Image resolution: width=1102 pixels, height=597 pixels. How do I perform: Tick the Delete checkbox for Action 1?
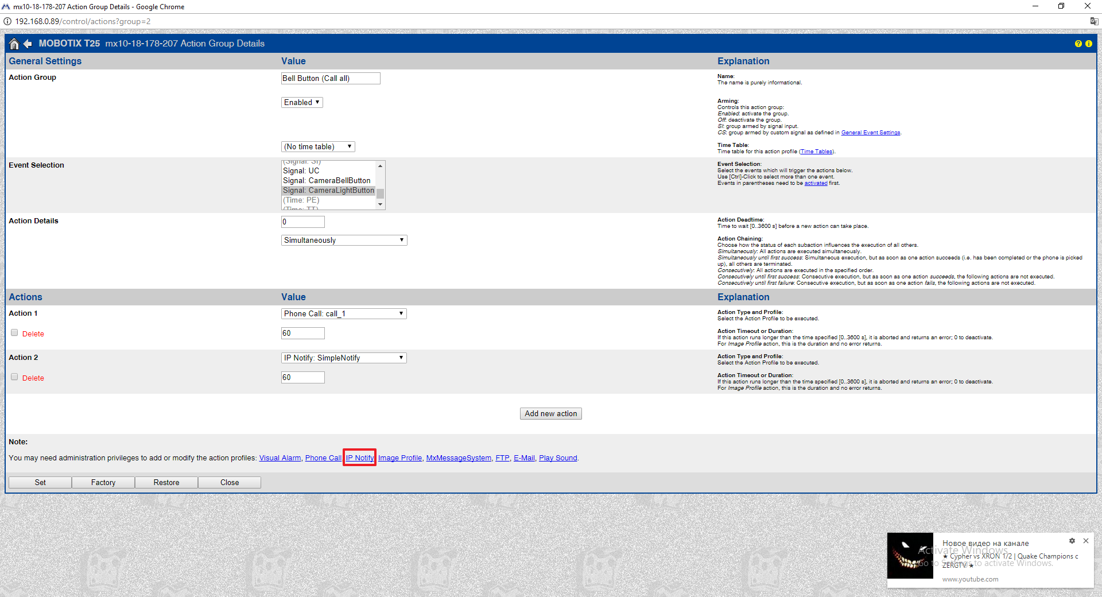click(x=14, y=333)
